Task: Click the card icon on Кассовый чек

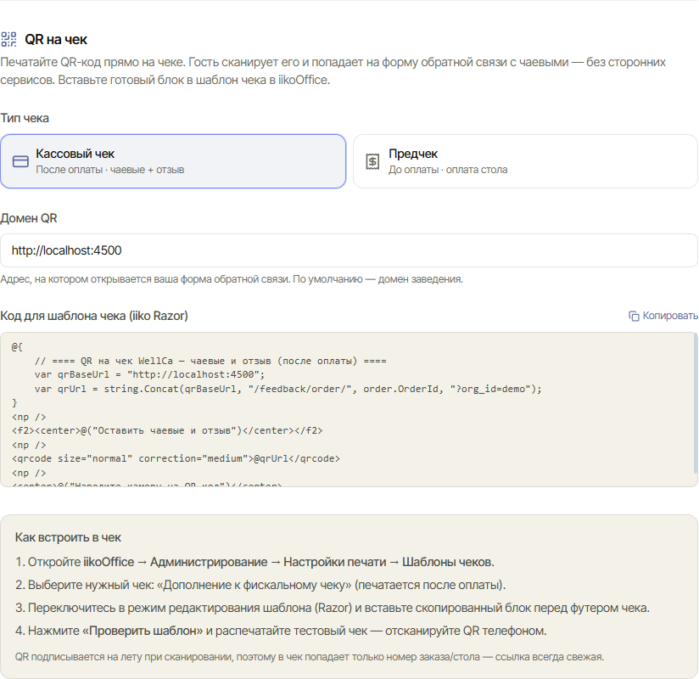Action: [x=20, y=161]
